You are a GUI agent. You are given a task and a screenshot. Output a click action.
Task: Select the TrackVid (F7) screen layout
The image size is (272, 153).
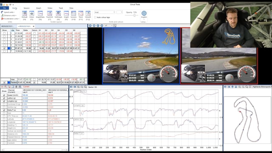pos(49,15)
